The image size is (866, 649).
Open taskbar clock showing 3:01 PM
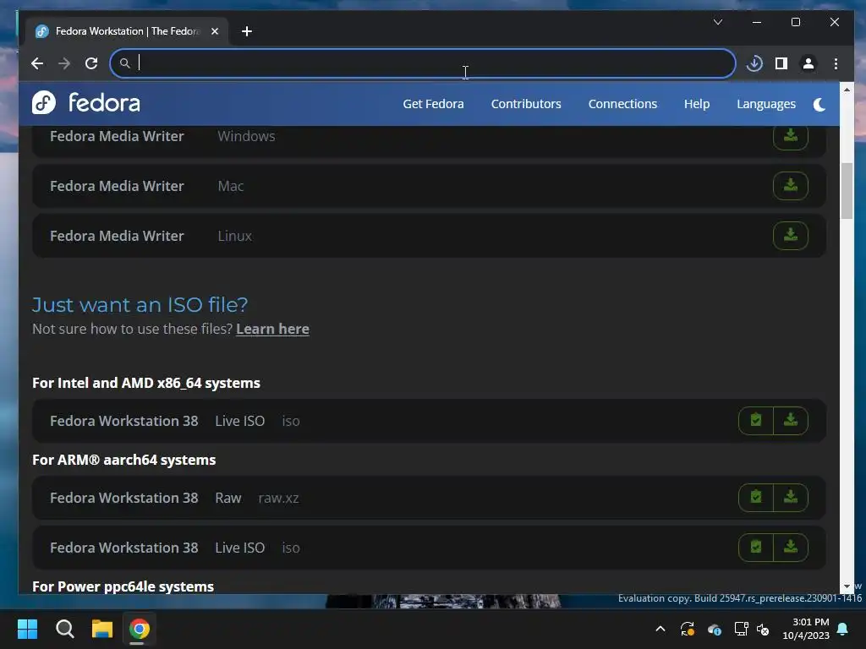click(x=806, y=629)
